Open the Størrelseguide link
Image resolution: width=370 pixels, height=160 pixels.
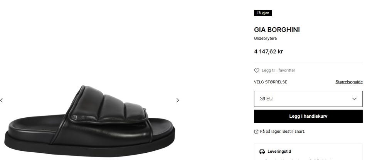[349, 82]
